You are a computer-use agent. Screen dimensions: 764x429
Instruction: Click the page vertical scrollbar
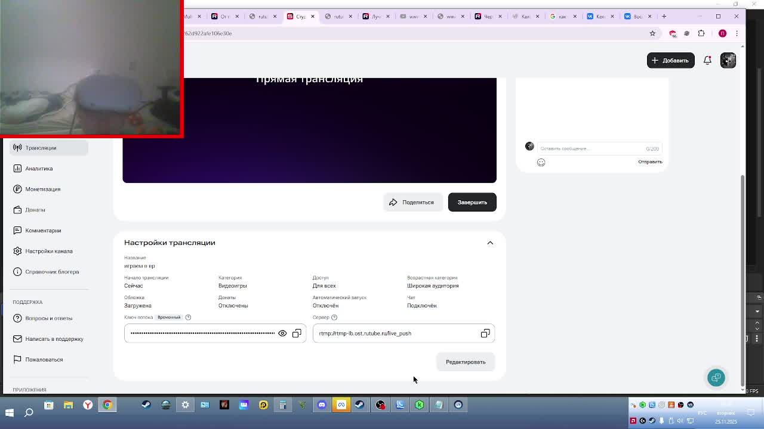pyautogui.click(x=743, y=280)
